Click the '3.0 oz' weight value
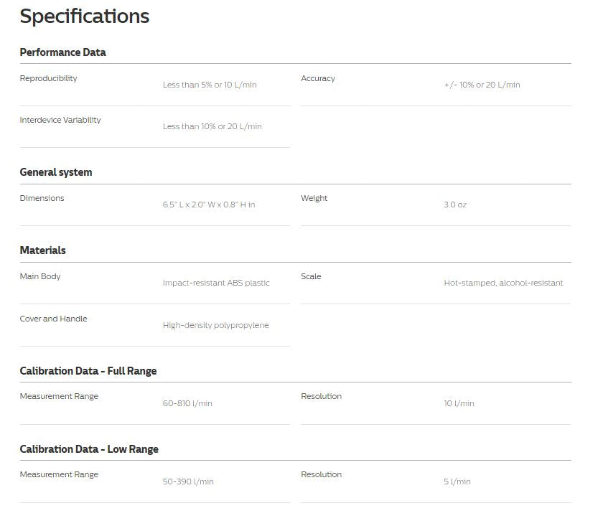 455,205
